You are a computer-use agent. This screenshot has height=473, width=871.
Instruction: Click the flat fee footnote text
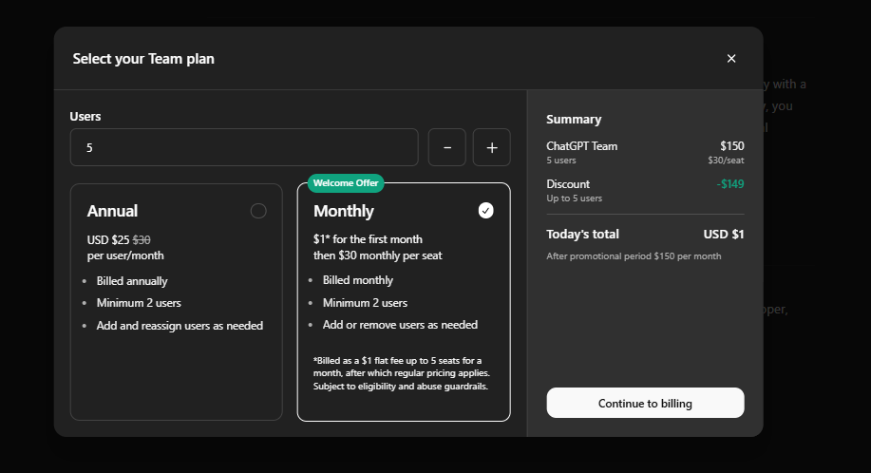click(402, 373)
